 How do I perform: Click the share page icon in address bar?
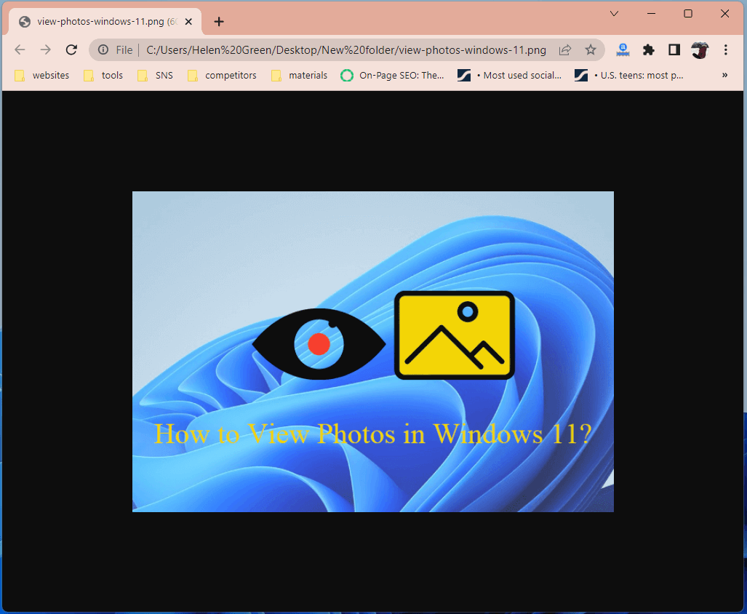point(565,50)
